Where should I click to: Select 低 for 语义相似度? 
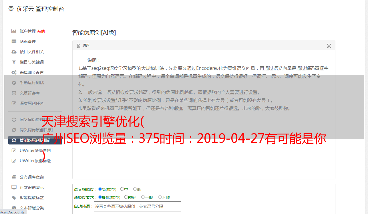(135, 189)
